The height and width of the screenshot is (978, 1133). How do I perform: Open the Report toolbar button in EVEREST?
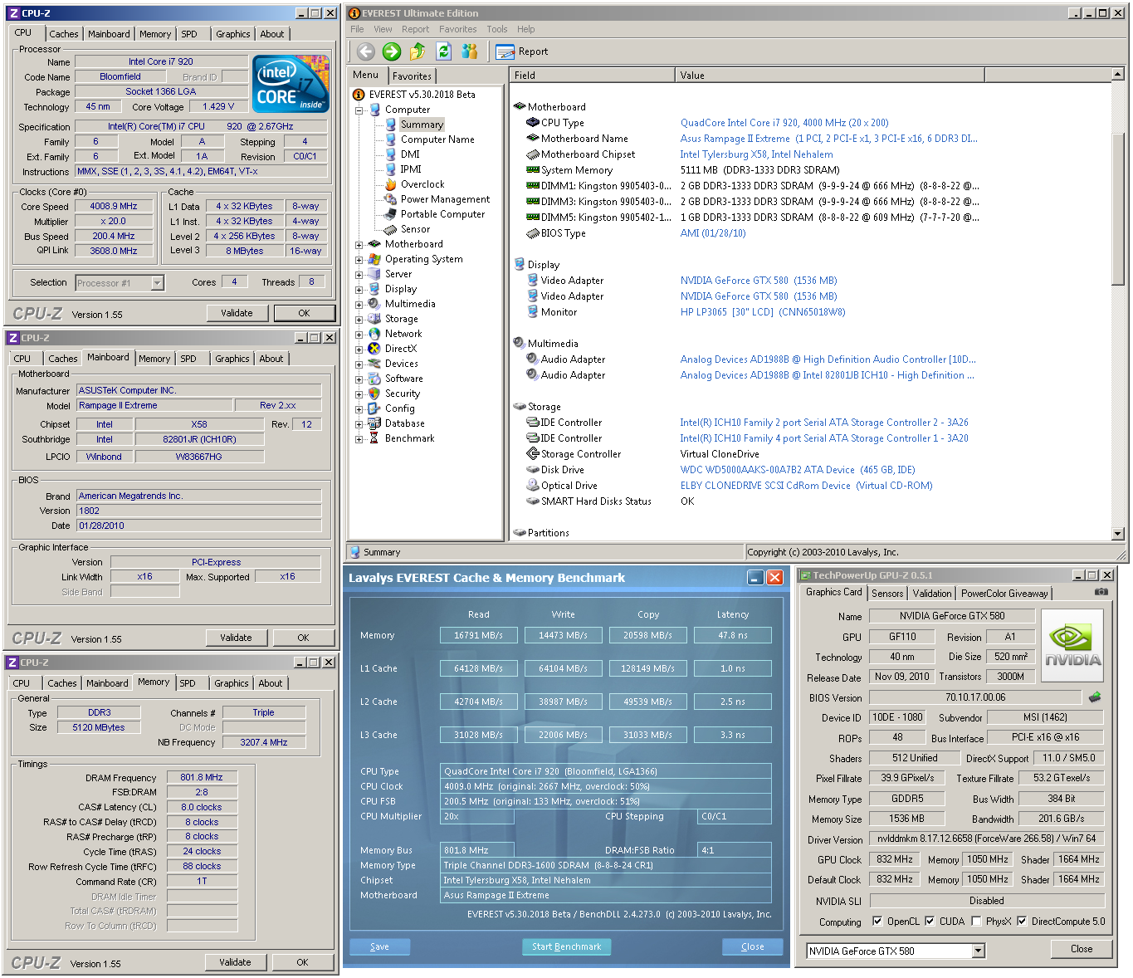522,51
